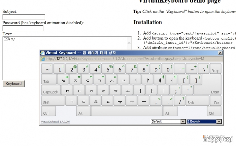Toggle the left Shift key
This screenshot has height=146, width=236.
click(53, 100)
